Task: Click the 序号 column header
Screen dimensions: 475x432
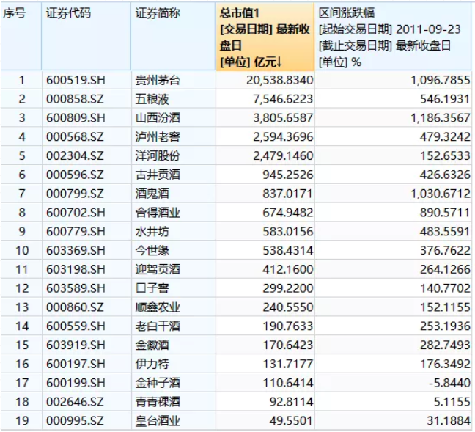Action: click(21, 37)
